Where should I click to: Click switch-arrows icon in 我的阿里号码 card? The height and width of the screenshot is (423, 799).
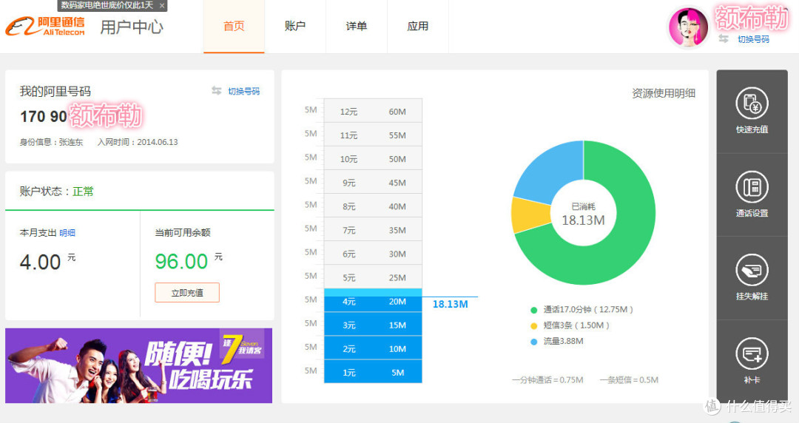217,91
